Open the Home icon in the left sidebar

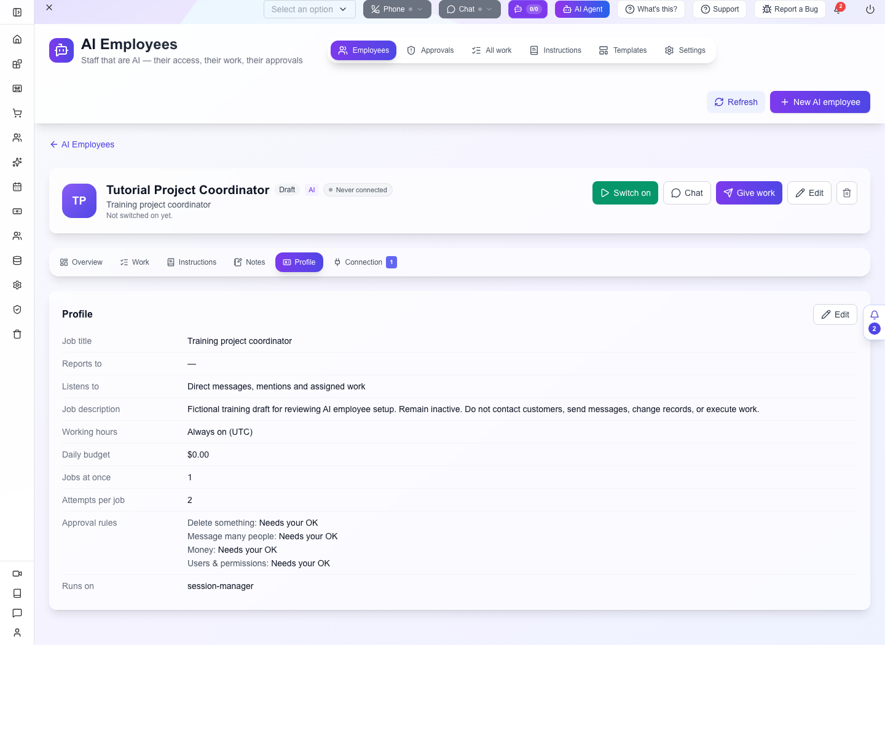click(x=17, y=39)
